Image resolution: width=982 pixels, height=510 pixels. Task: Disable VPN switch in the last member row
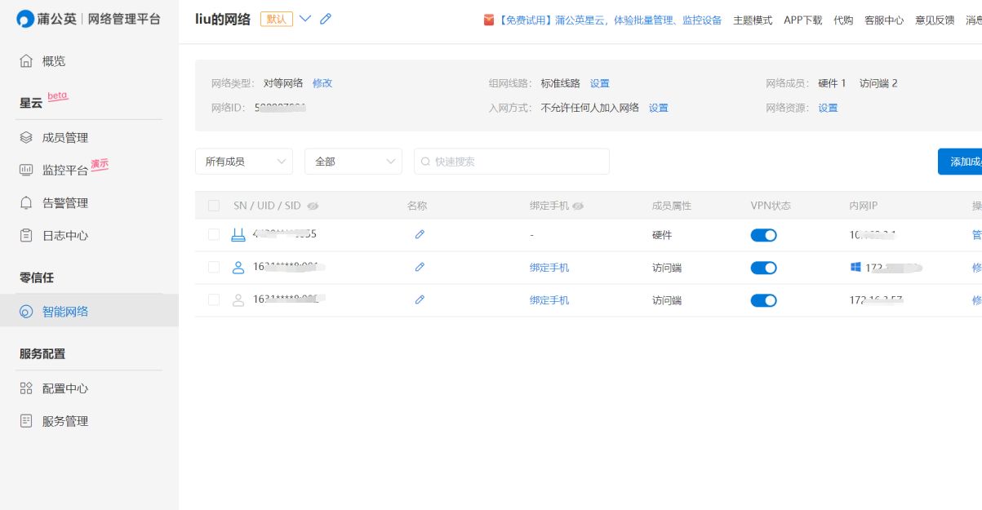(763, 300)
